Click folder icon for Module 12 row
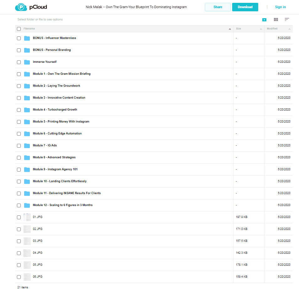This screenshot has height=294, width=299. 27,205
